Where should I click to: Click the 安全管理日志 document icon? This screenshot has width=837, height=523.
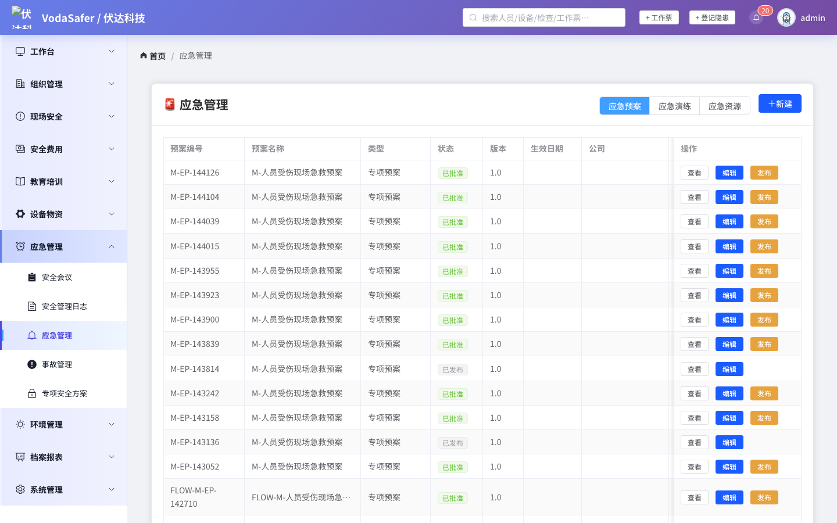[32, 306]
